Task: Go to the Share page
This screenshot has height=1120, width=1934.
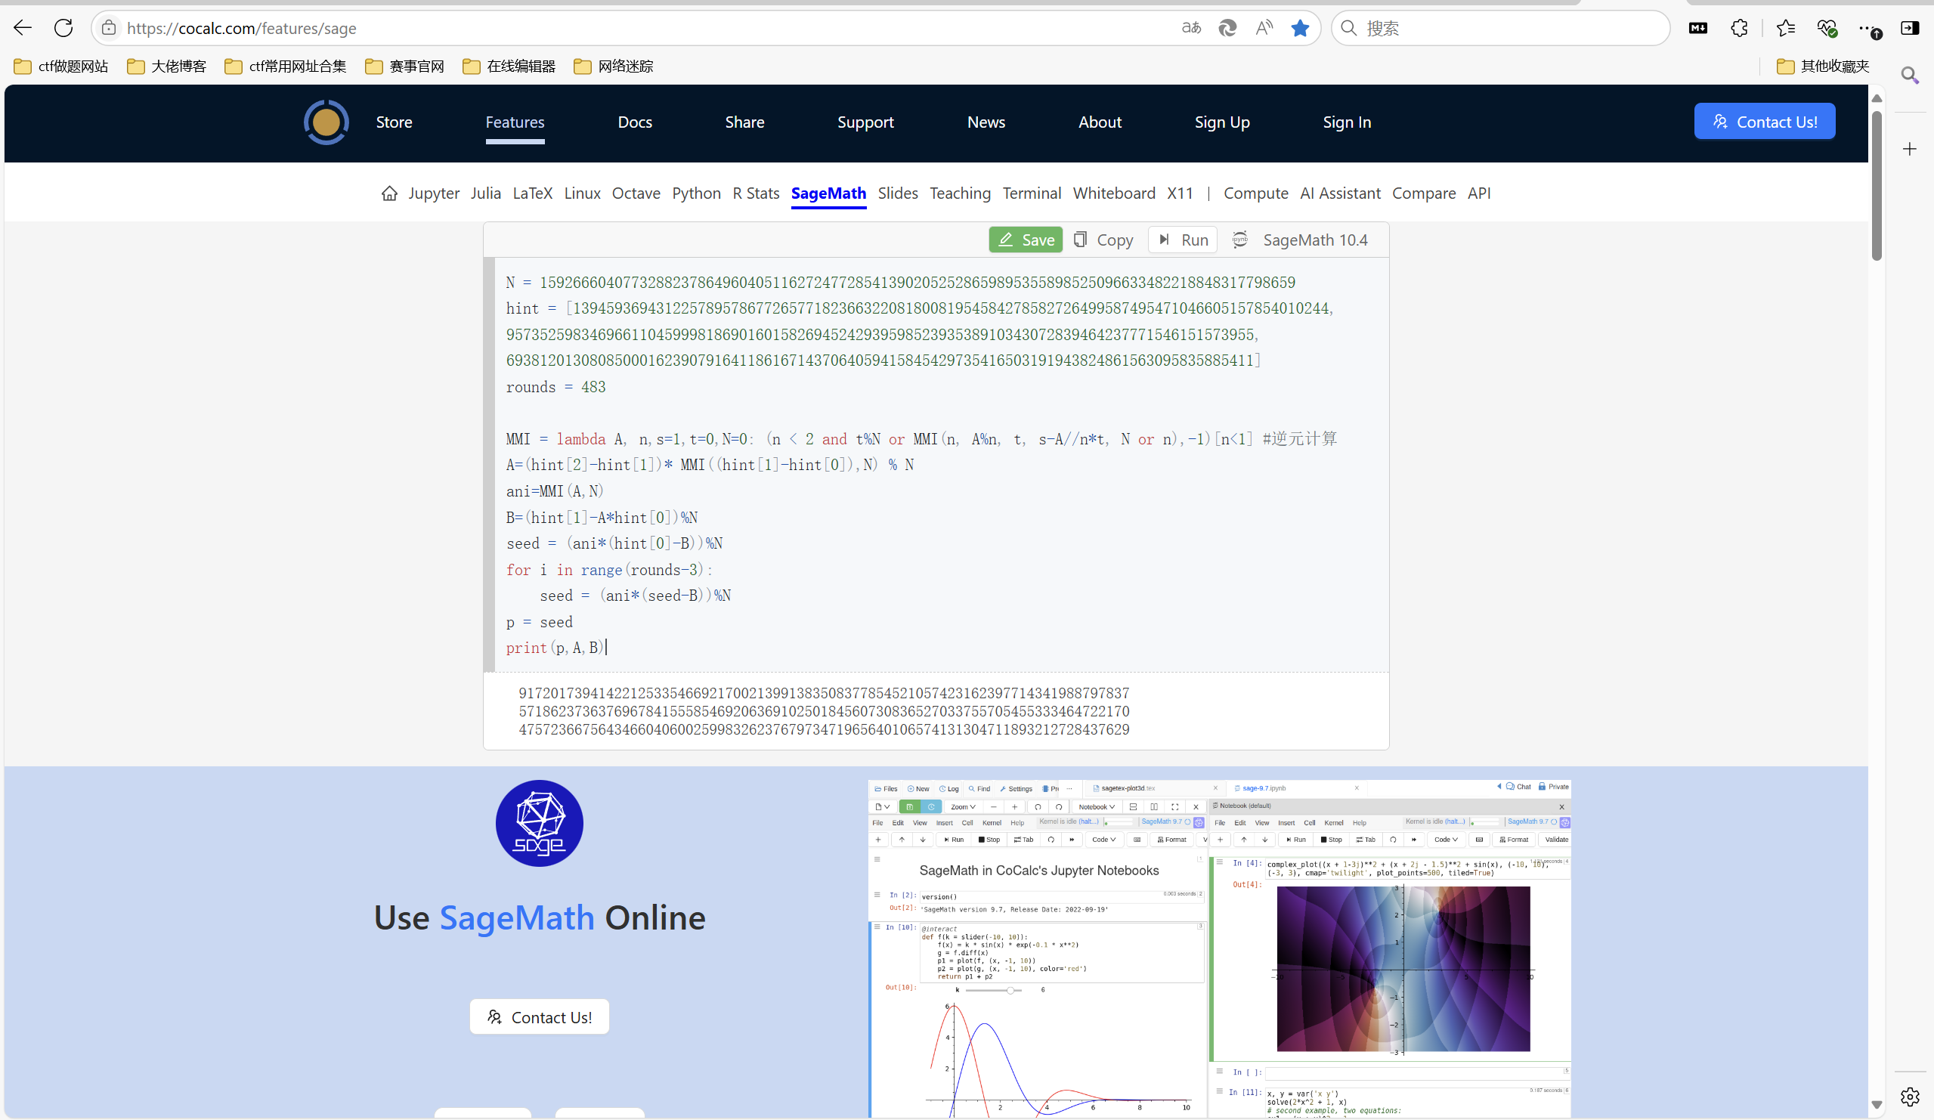Action: tap(744, 122)
